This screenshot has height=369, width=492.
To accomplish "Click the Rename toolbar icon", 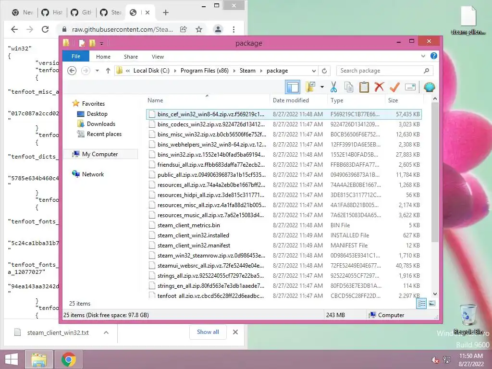I will 410,87.
